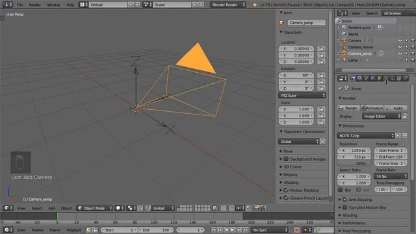Disable the Grease Pencil Layers checkbox
The height and width of the screenshot is (234, 416).
tap(286, 198)
